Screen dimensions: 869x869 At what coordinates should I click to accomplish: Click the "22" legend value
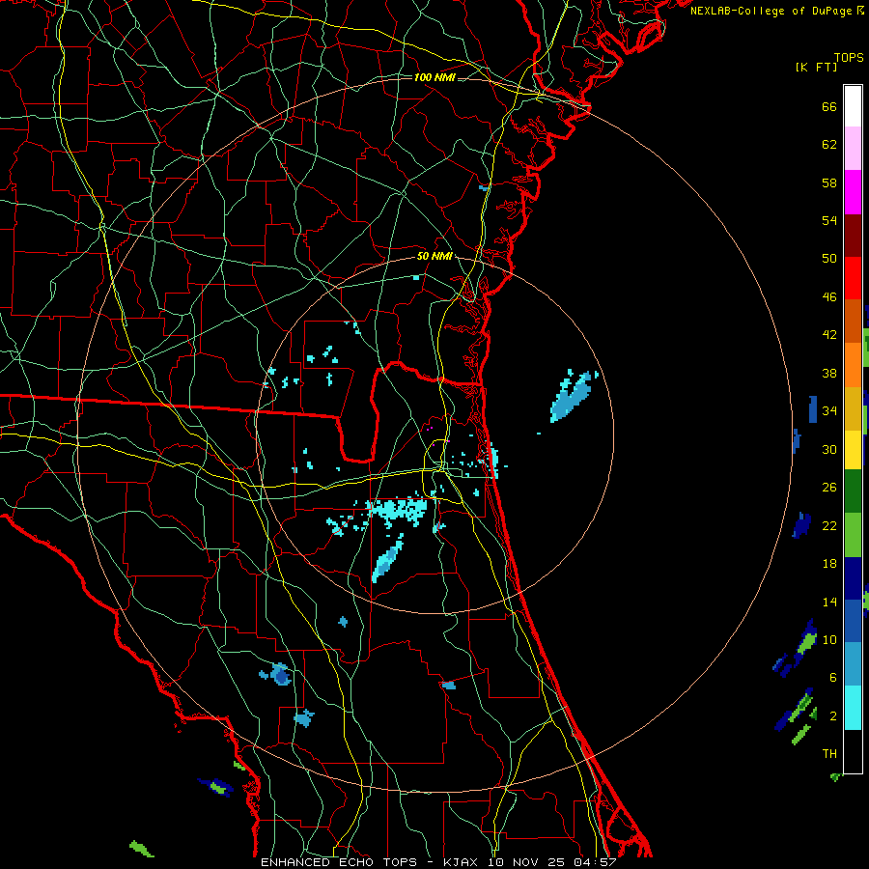tap(829, 525)
